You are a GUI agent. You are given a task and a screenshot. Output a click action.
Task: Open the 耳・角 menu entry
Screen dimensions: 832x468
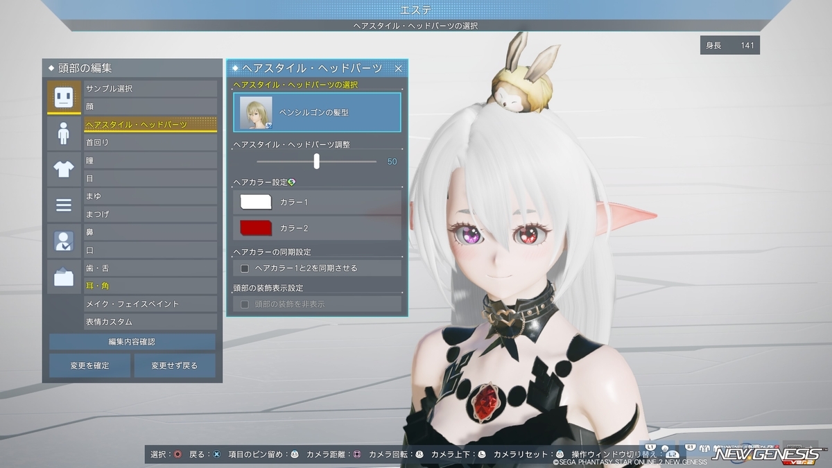click(150, 286)
